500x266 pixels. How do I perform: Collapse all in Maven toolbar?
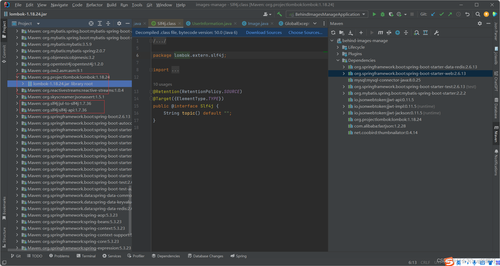406,33
